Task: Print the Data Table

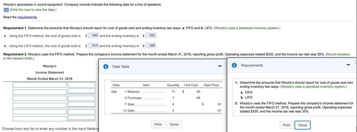Action: click(x=158, y=124)
